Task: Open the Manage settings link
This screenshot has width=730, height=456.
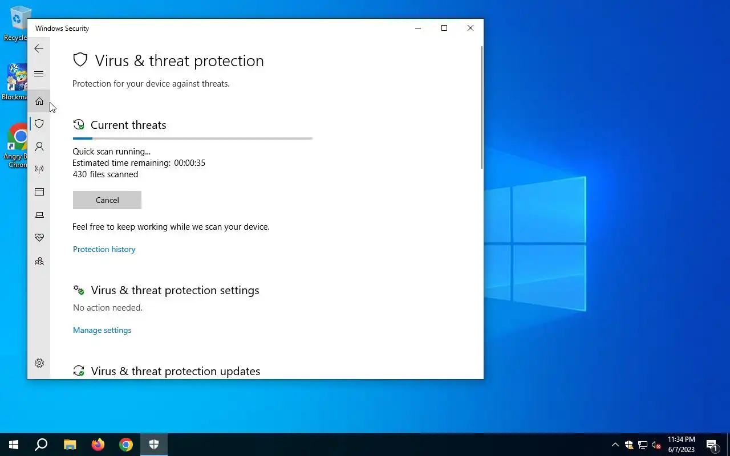Action: pyautogui.click(x=102, y=330)
